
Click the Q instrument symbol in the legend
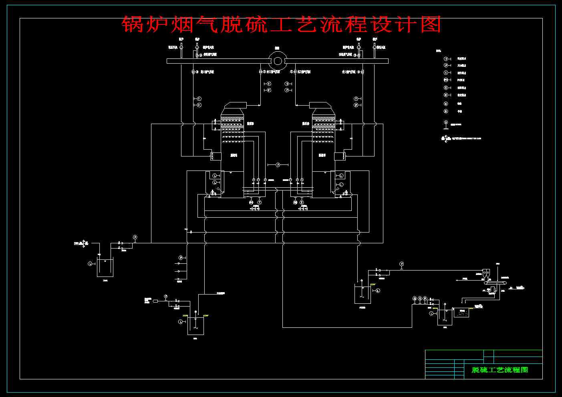click(445, 88)
